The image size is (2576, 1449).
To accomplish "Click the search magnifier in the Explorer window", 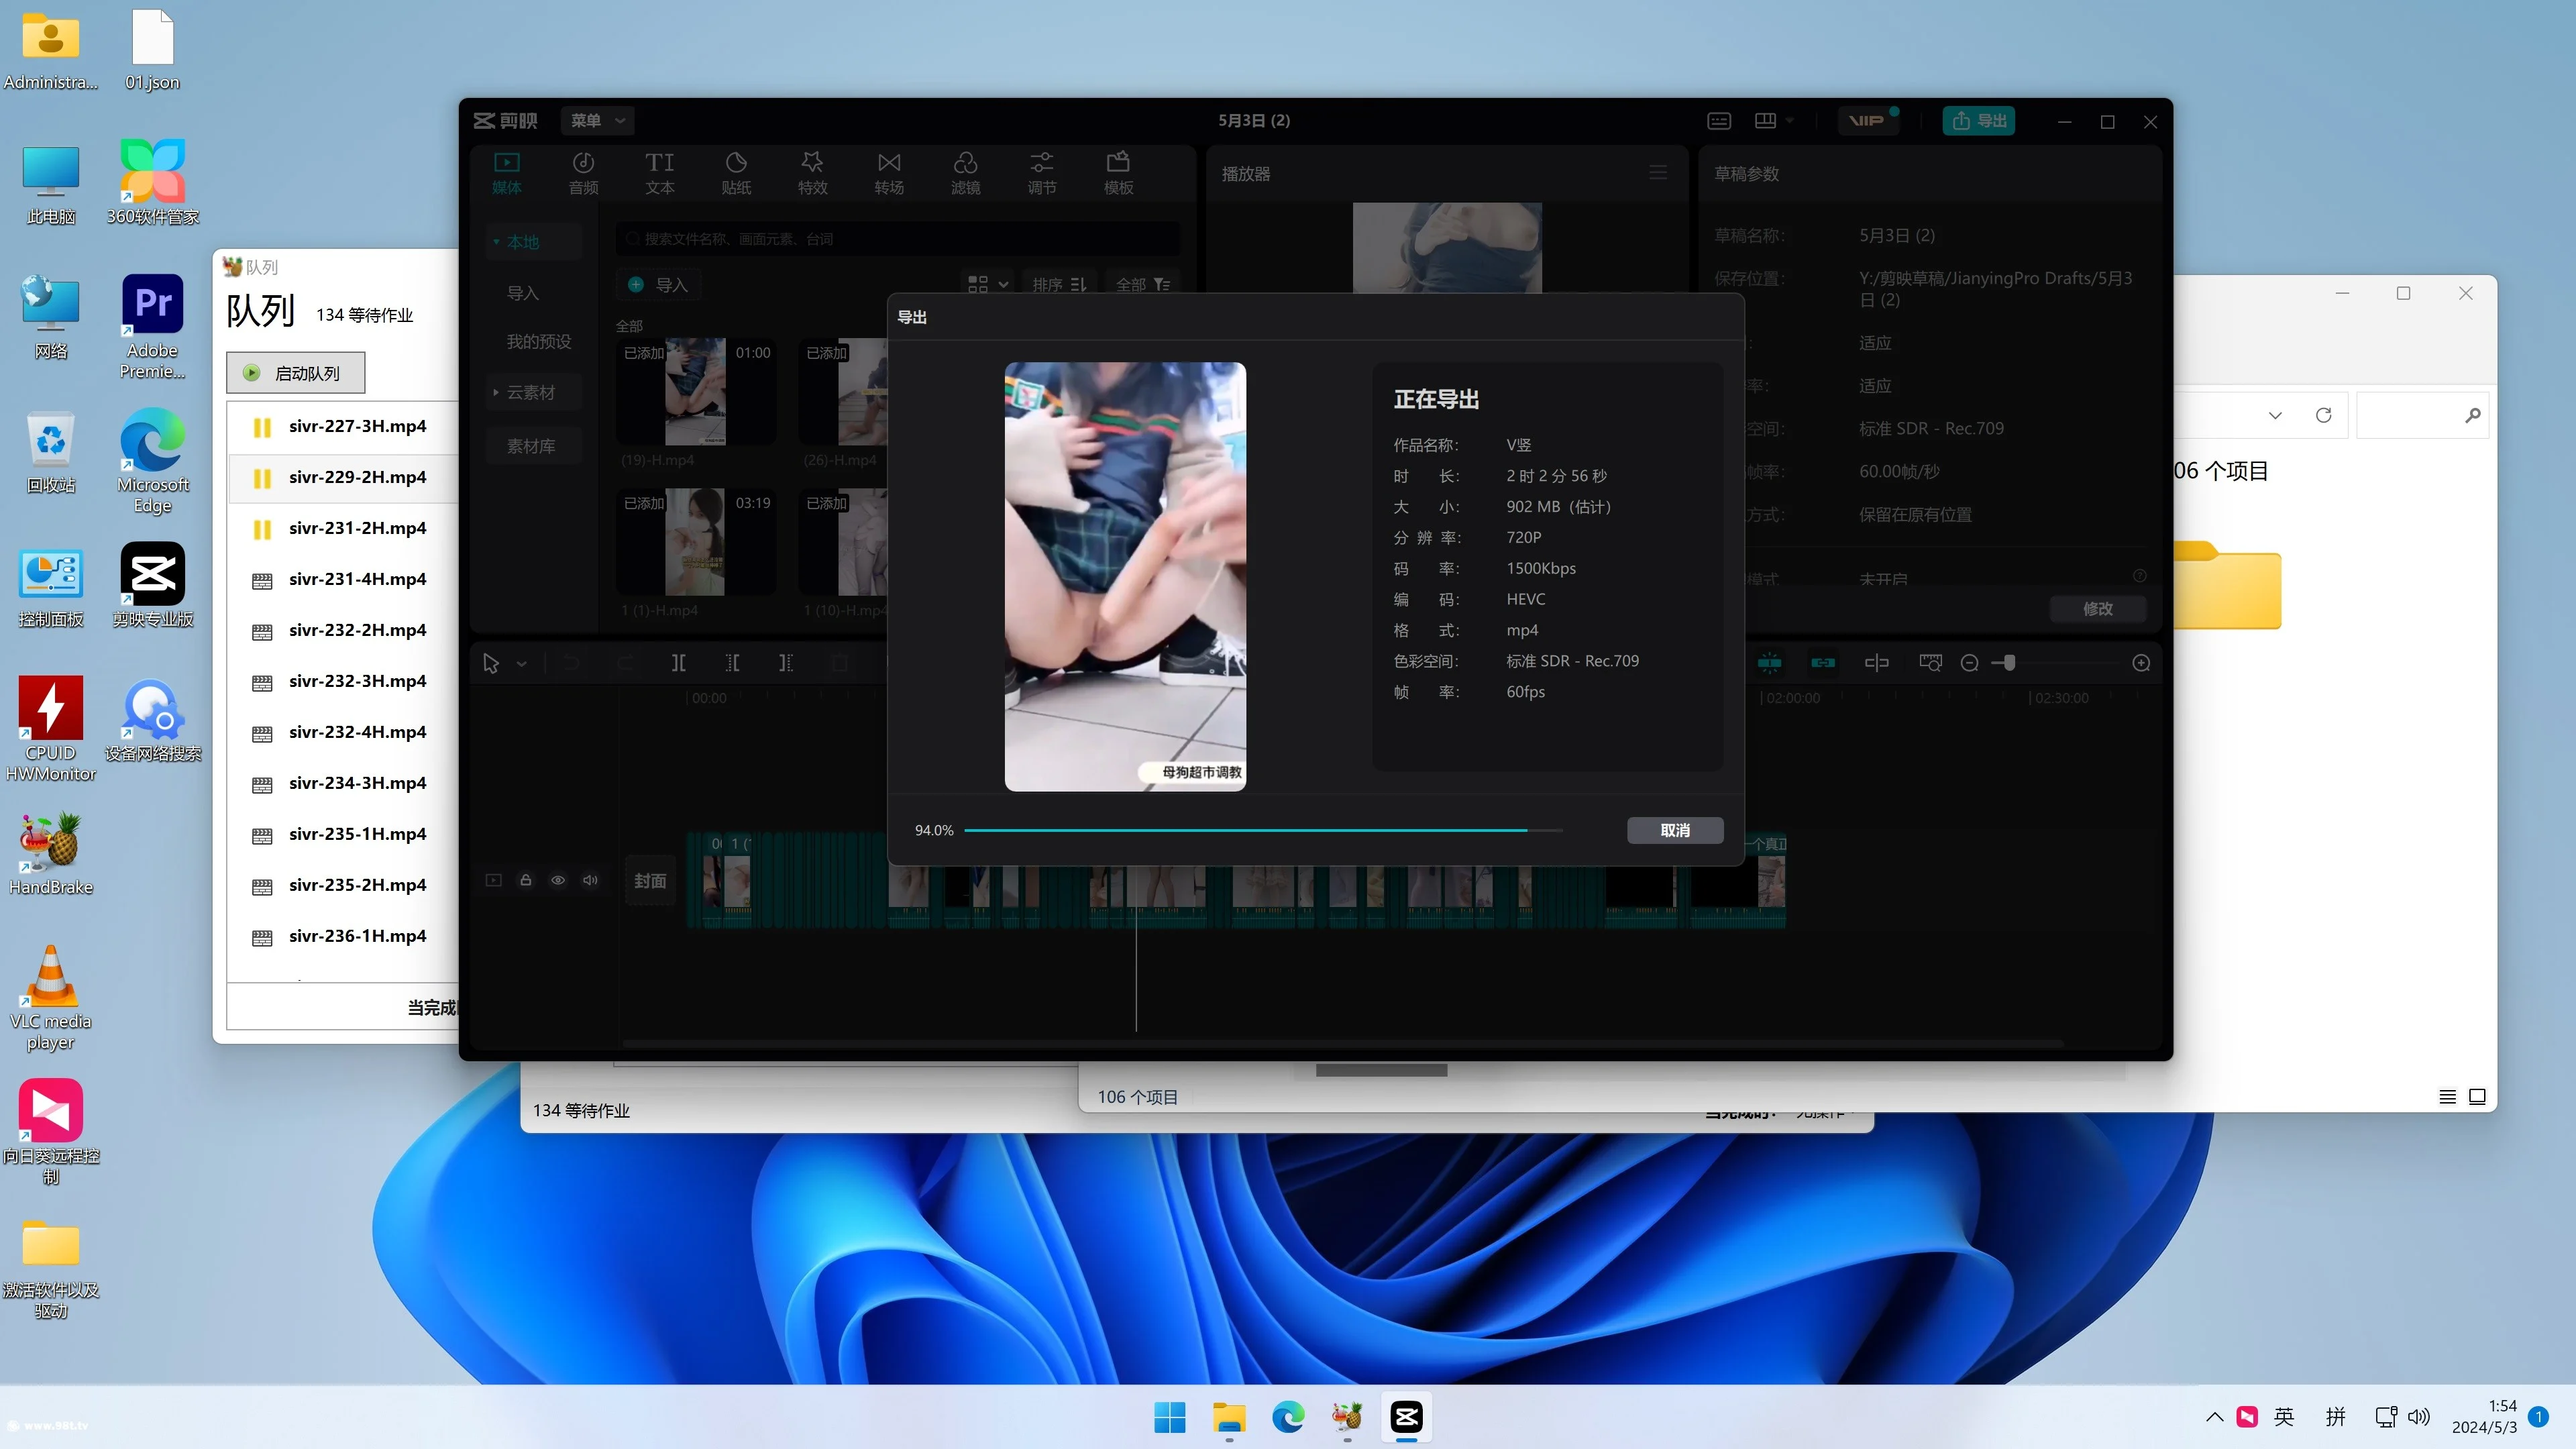I will [x=2472, y=415].
